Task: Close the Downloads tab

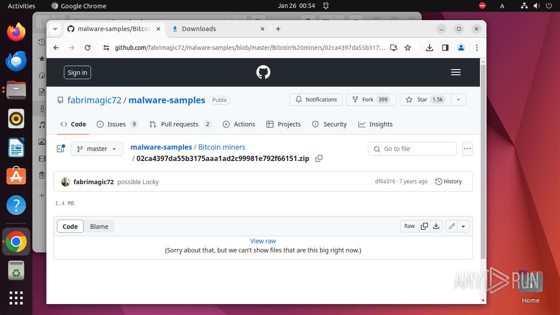Action: coord(262,29)
